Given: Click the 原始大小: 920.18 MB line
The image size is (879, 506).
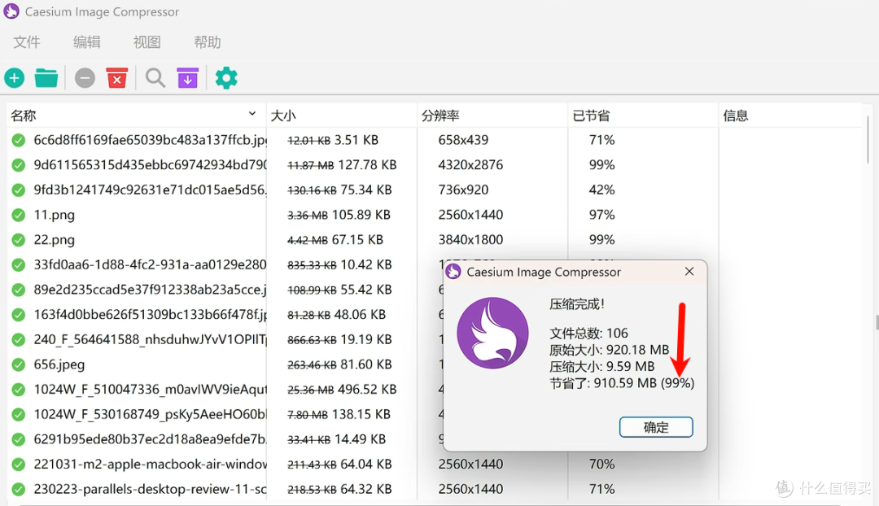Looking at the screenshot, I should (x=610, y=350).
